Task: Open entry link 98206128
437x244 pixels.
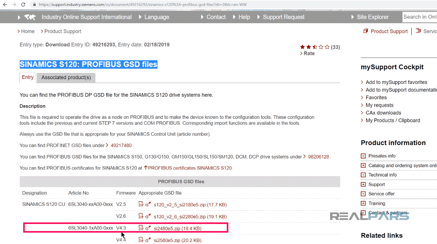Action: point(318,157)
